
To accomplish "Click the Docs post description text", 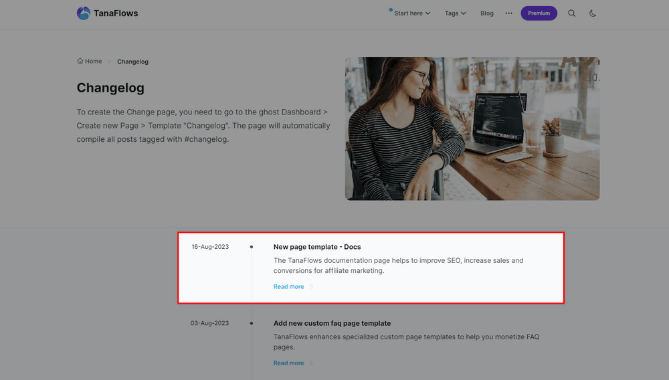I will [399, 266].
